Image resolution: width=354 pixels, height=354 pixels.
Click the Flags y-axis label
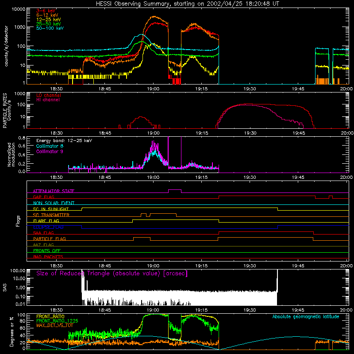18,221
